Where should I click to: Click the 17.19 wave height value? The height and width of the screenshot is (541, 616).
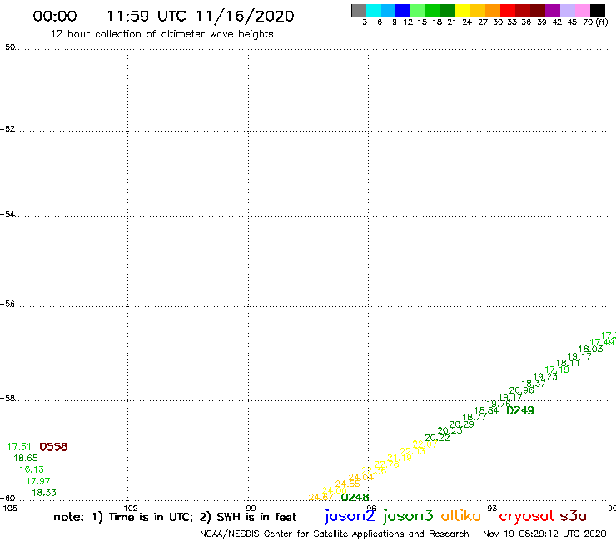coord(557,370)
